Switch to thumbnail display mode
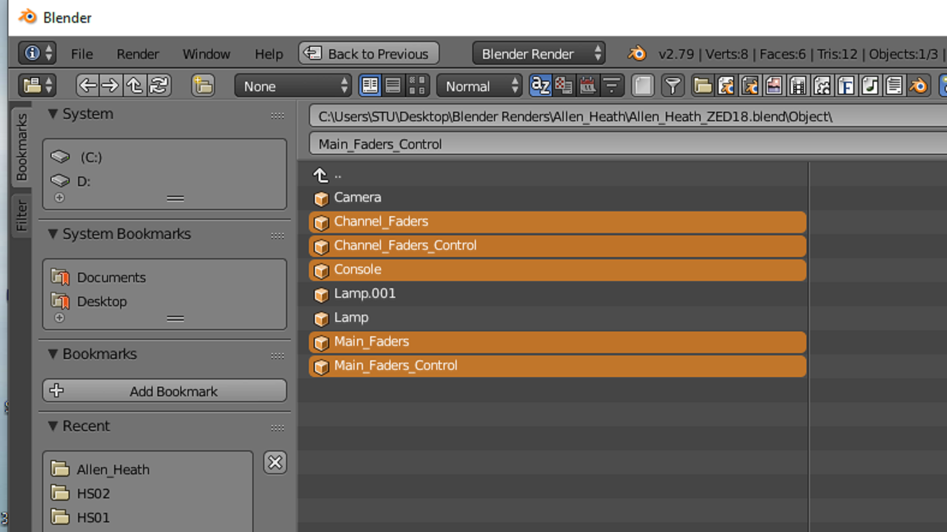 pyautogui.click(x=416, y=86)
